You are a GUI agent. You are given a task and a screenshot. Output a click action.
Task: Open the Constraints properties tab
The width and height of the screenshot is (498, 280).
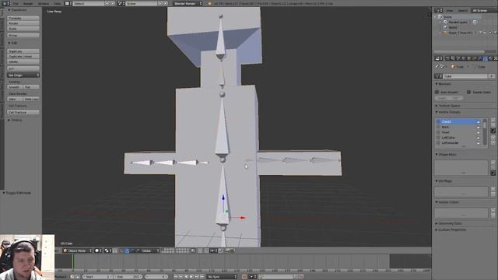475,58
